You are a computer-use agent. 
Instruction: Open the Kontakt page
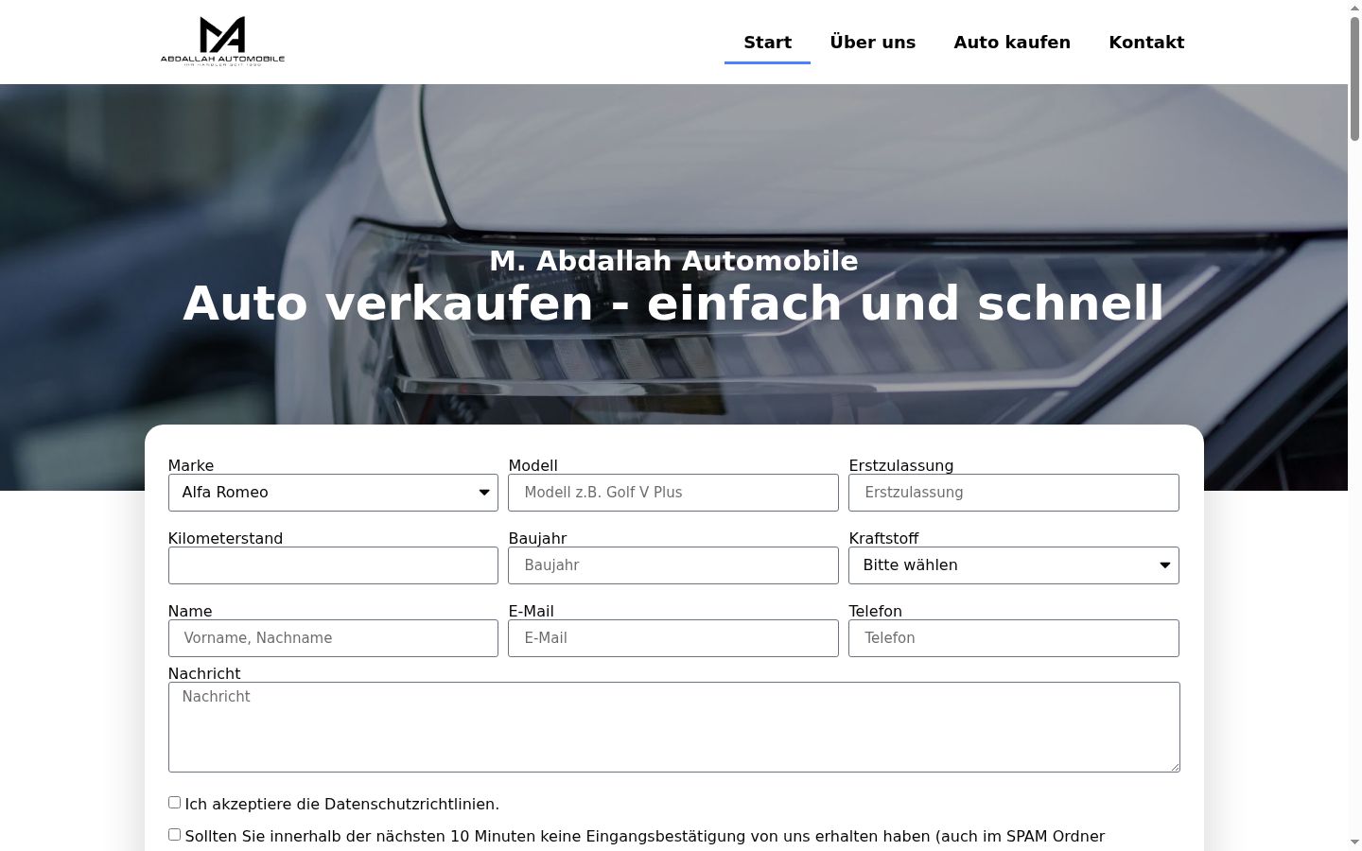1146,43
